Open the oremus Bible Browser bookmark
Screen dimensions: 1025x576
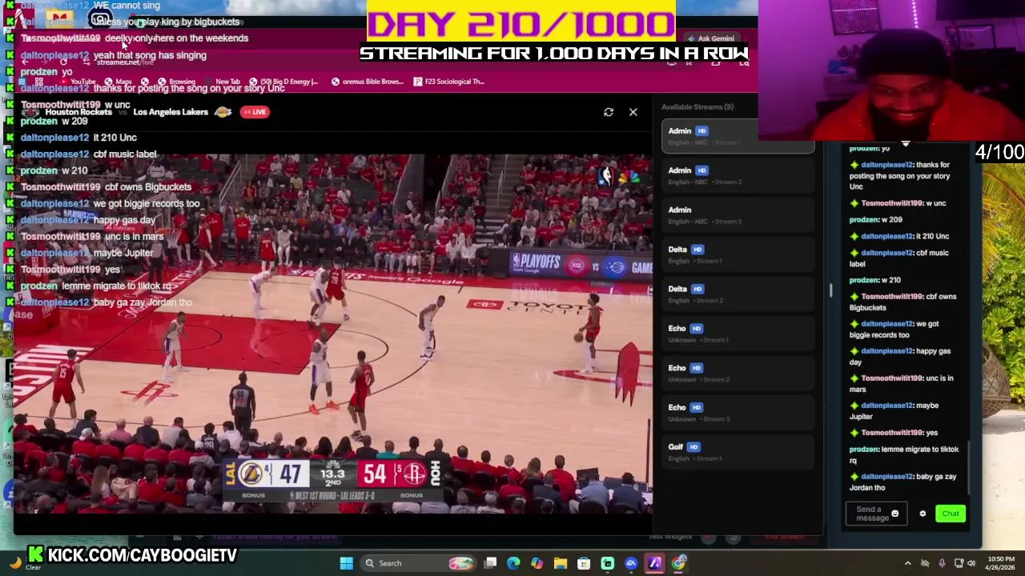point(368,82)
